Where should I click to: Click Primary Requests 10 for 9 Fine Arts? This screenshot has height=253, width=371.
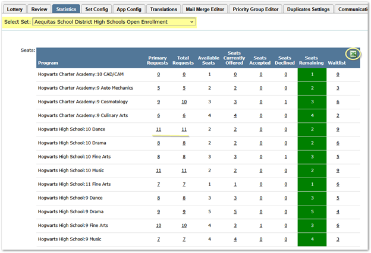click(x=159, y=226)
